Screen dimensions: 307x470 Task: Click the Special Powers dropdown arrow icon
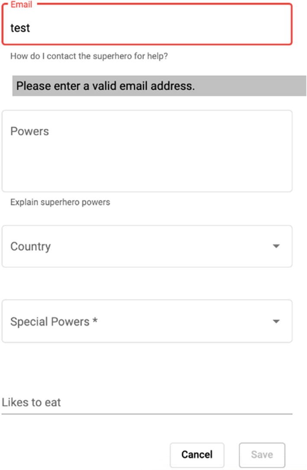coord(276,321)
